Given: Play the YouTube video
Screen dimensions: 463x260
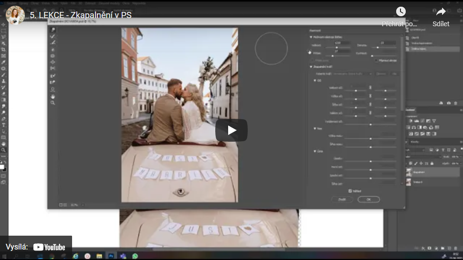Looking at the screenshot, I should pos(231,130).
